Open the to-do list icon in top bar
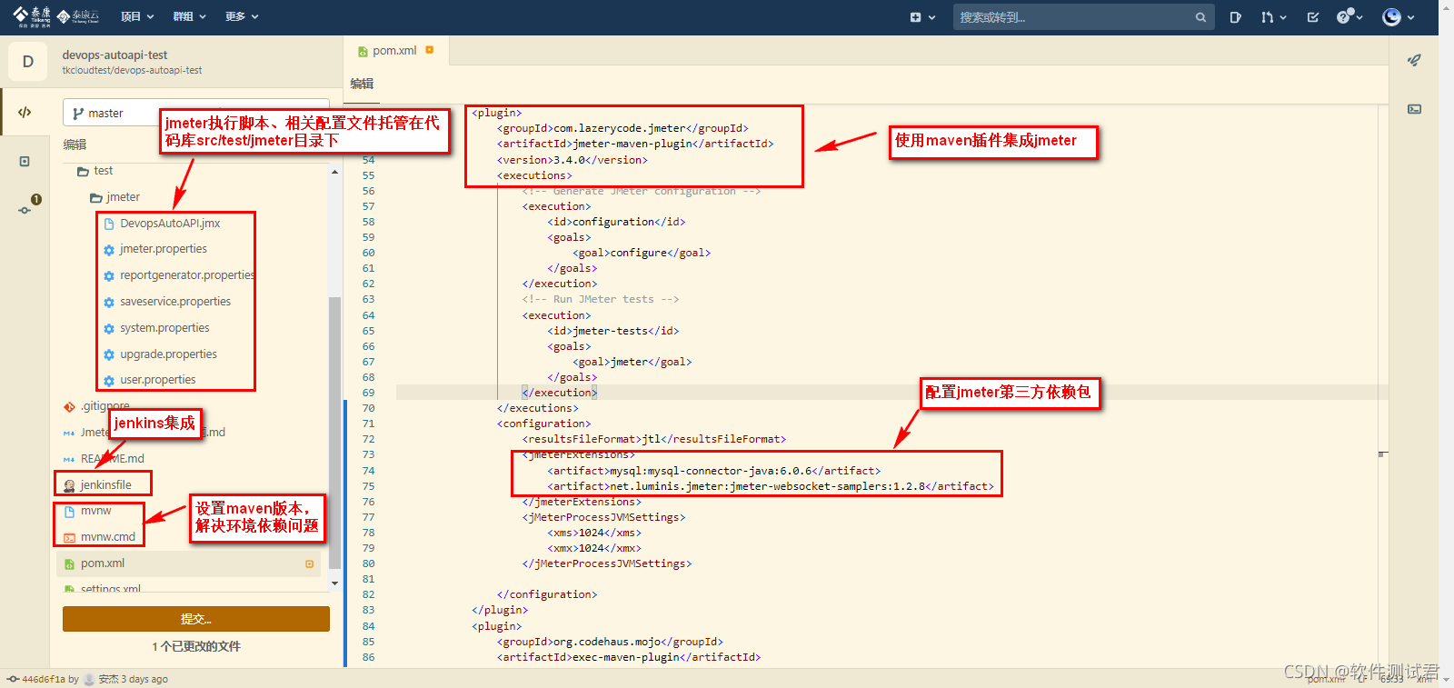This screenshot has width=1454, height=688. [1313, 17]
